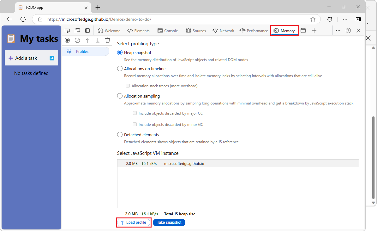
Task: Select the Profiles sidebar entry
Action: click(82, 51)
